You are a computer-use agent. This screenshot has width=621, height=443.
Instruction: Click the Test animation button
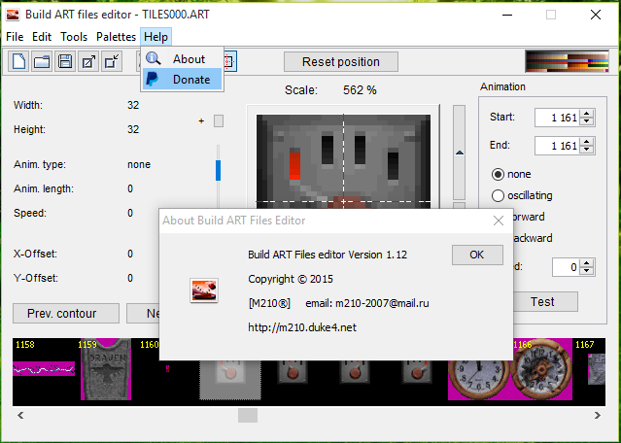pos(546,302)
